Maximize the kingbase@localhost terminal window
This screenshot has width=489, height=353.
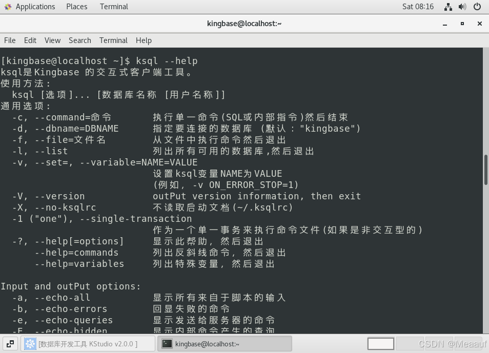click(x=462, y=24)
